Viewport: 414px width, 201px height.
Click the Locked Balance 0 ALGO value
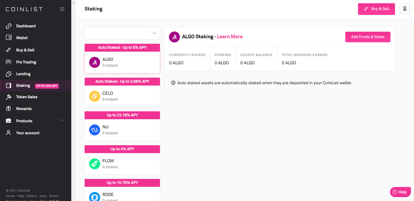pos(247,63)
